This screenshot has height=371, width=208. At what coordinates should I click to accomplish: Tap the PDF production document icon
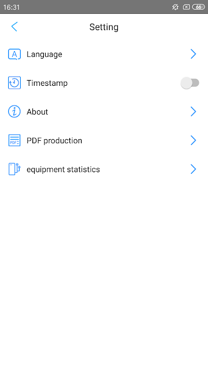click(x=14, y=140)
